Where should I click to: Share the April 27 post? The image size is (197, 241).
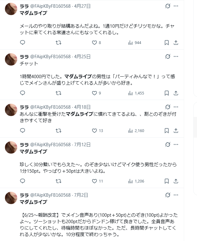(x=176, y=43)
